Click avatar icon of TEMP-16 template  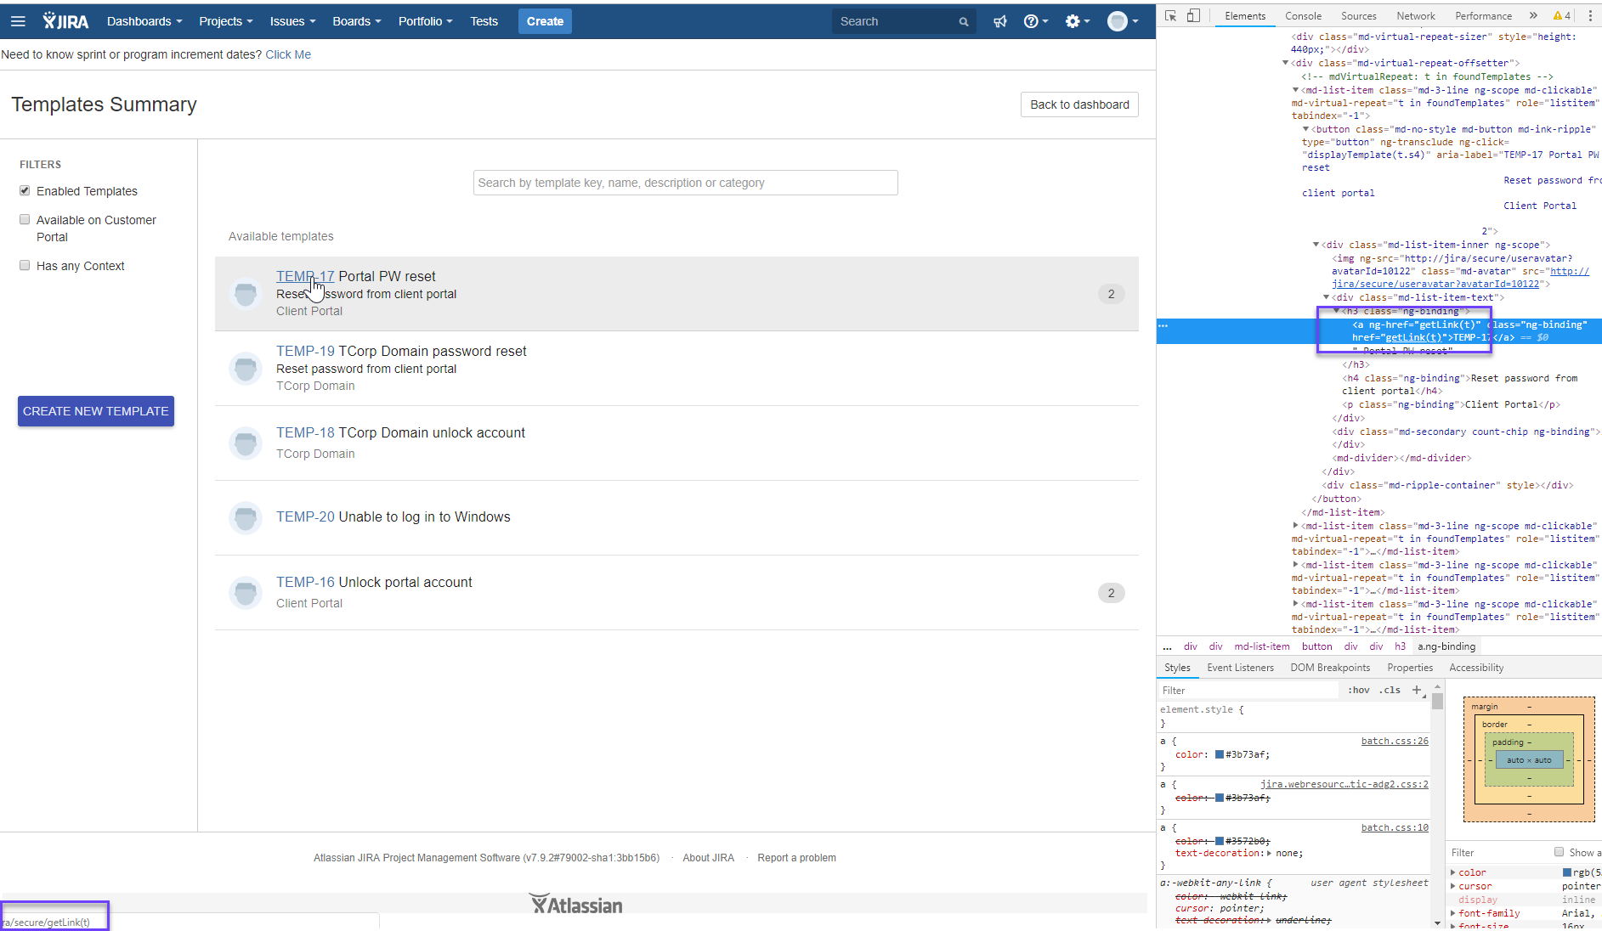(x=246, y=593)
